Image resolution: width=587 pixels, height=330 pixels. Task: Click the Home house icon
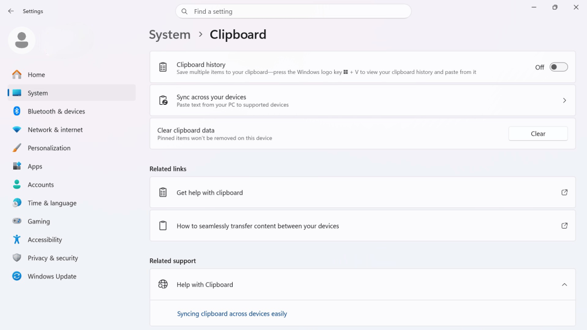coord(17,74)
